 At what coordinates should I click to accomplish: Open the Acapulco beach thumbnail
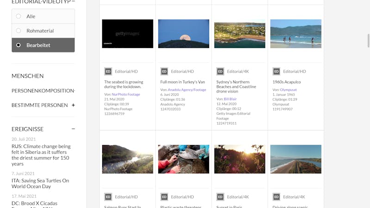point(296,34)
